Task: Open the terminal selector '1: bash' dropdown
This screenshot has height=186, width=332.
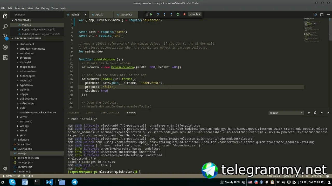Action: click(286, 113)
